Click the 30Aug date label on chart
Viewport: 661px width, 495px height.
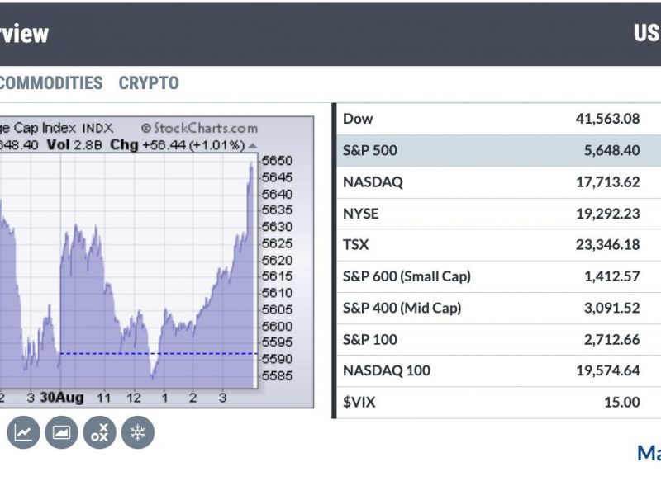[x=62, y=398]
